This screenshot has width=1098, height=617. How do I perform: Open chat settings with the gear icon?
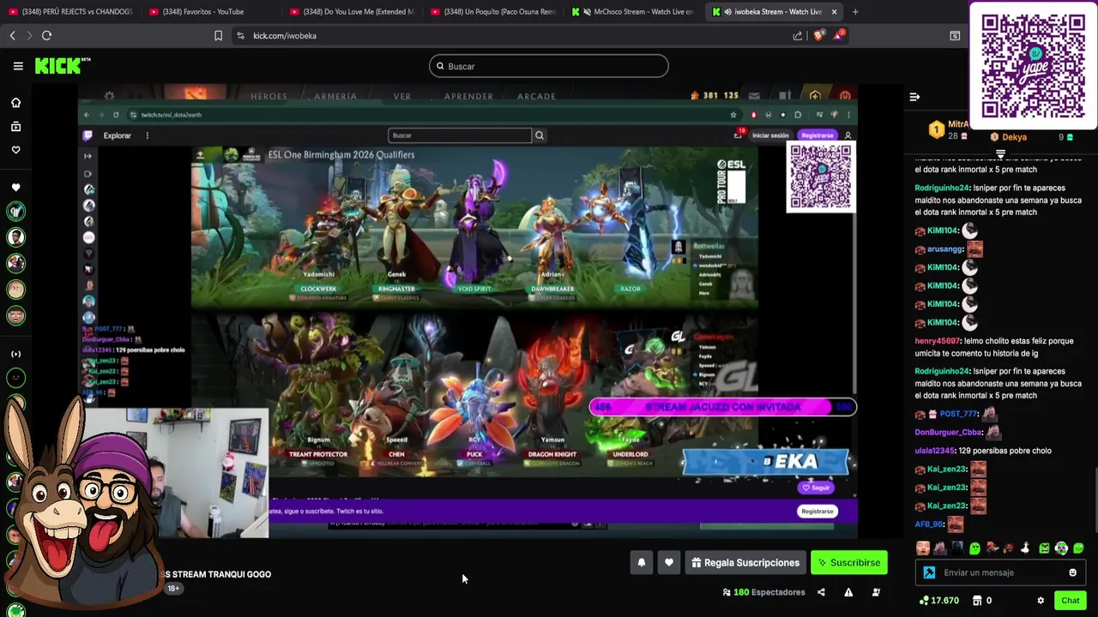pyautogui.click(x=1041, y=601)
